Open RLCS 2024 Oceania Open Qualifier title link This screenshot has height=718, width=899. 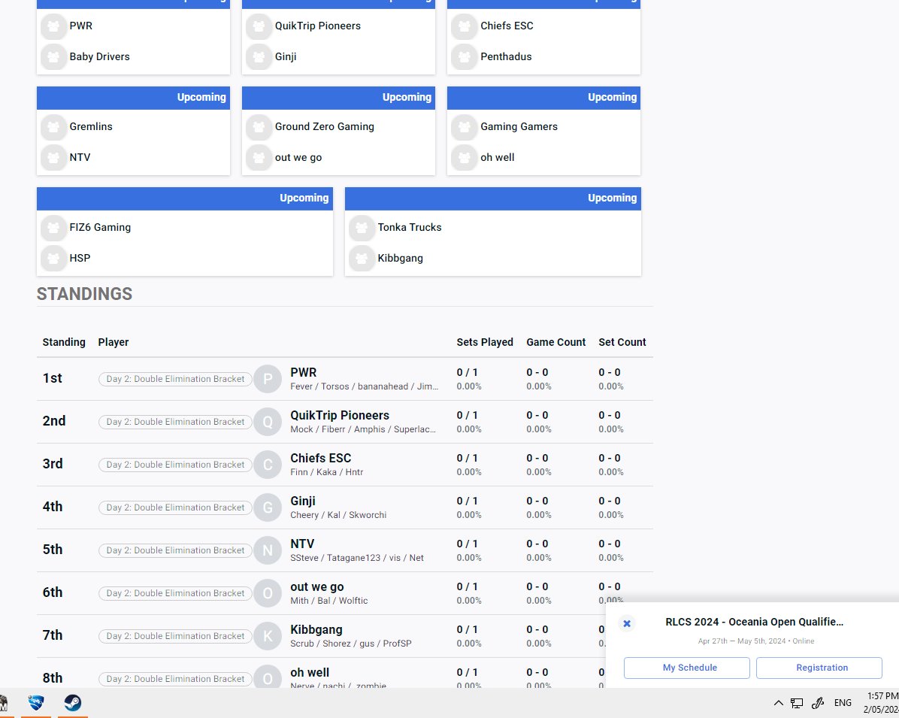pos(754,623)
